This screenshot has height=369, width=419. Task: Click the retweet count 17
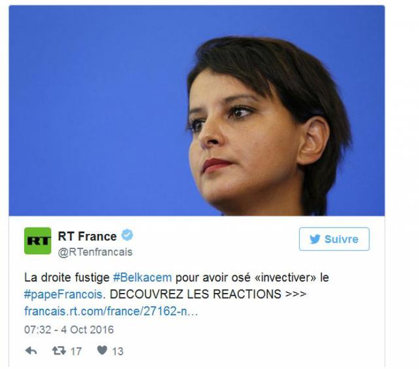[x=76, y=351]
